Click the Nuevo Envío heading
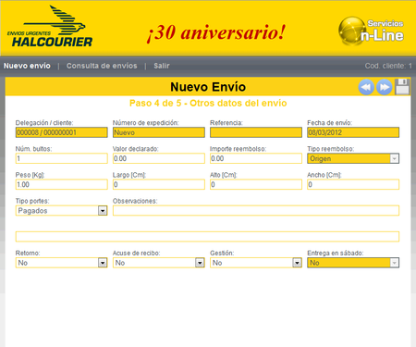Viewport: 416px width, 347px height. 208,87
